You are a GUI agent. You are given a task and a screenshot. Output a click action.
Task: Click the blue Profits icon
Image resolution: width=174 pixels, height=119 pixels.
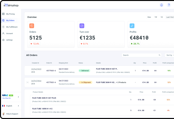pyautogui.click(x=132, y=26)
